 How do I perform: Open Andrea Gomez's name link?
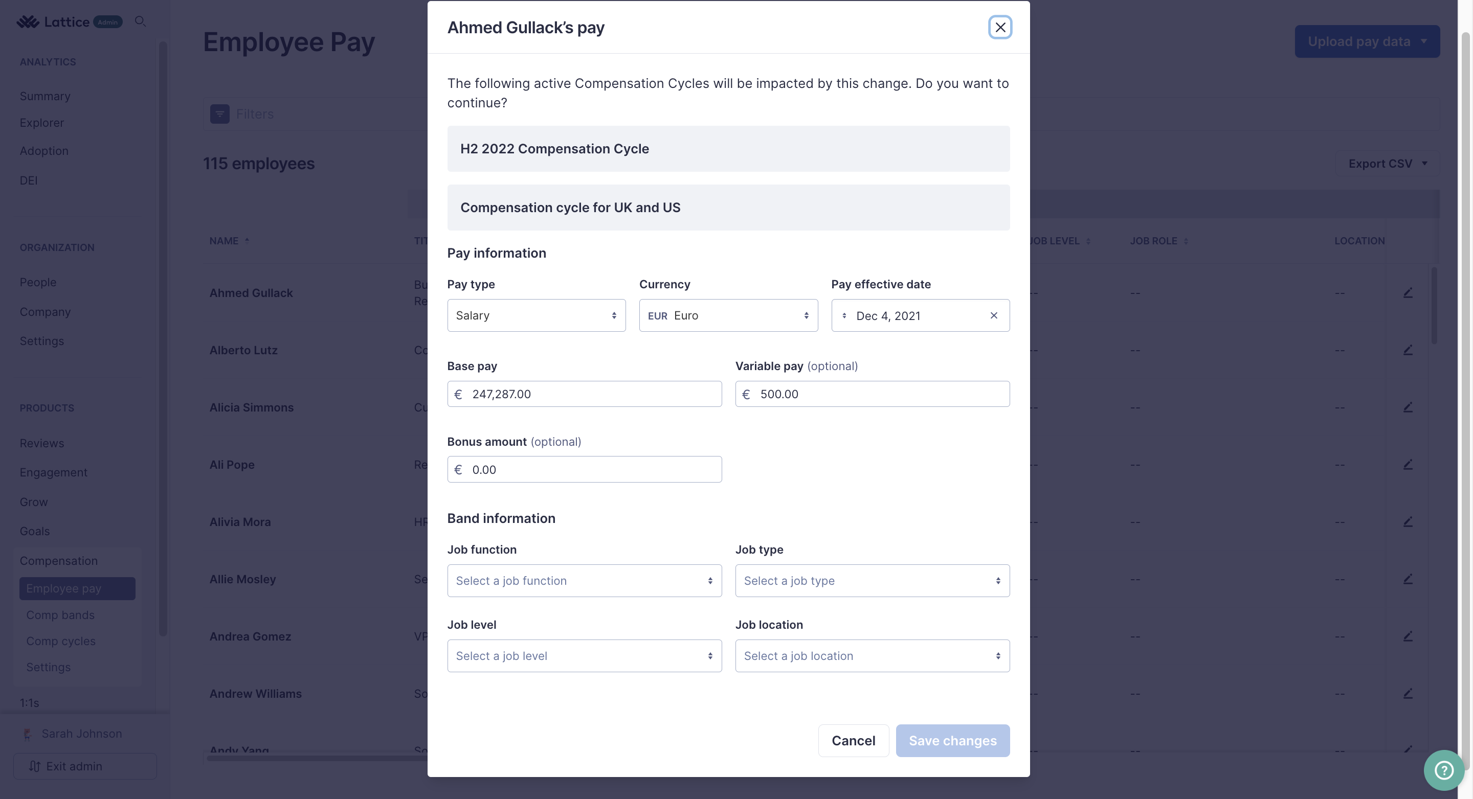pos(251,636)
